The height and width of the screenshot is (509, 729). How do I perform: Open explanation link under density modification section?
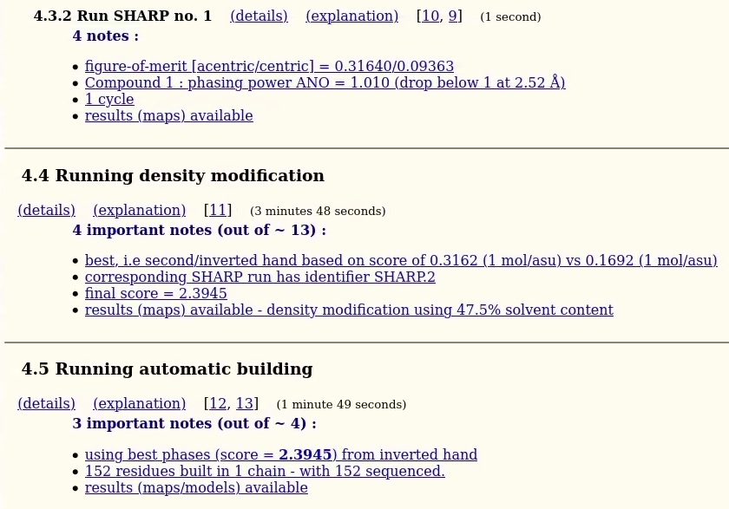tap(140, 211)
